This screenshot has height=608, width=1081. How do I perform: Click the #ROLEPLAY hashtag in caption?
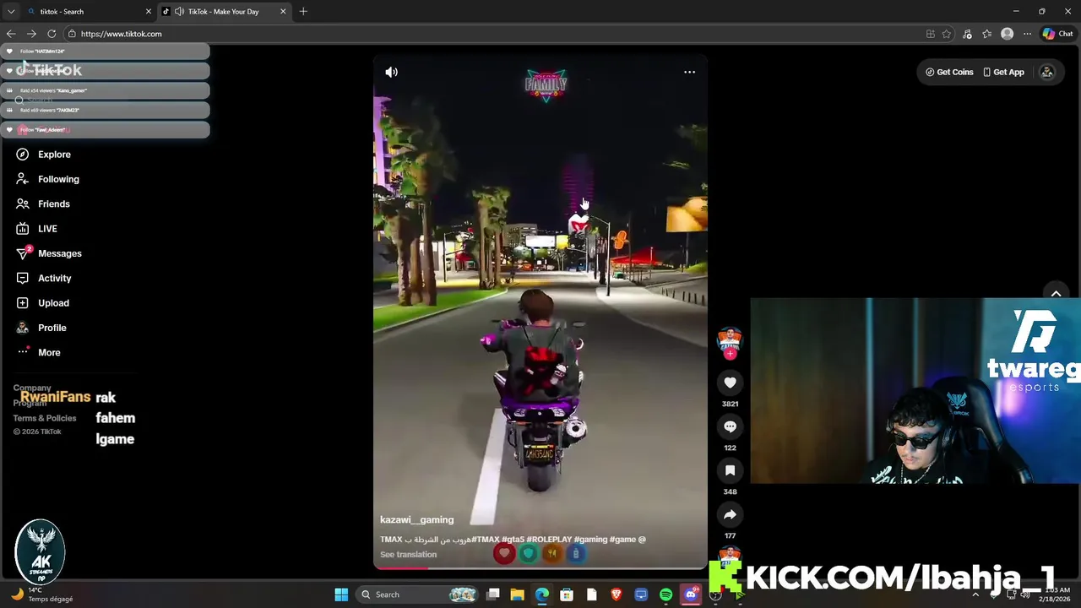point(549,540)
